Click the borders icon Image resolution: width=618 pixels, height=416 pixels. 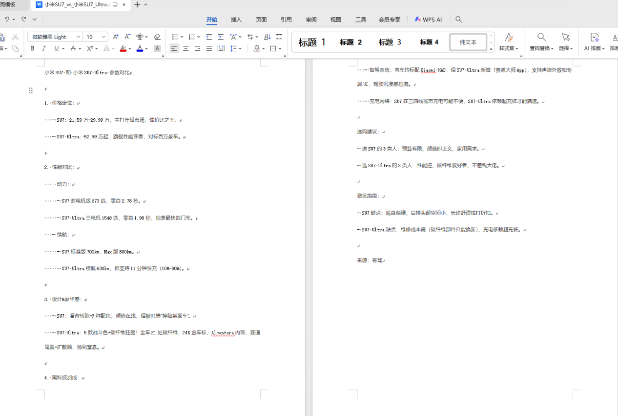click(x=273, y=48)
